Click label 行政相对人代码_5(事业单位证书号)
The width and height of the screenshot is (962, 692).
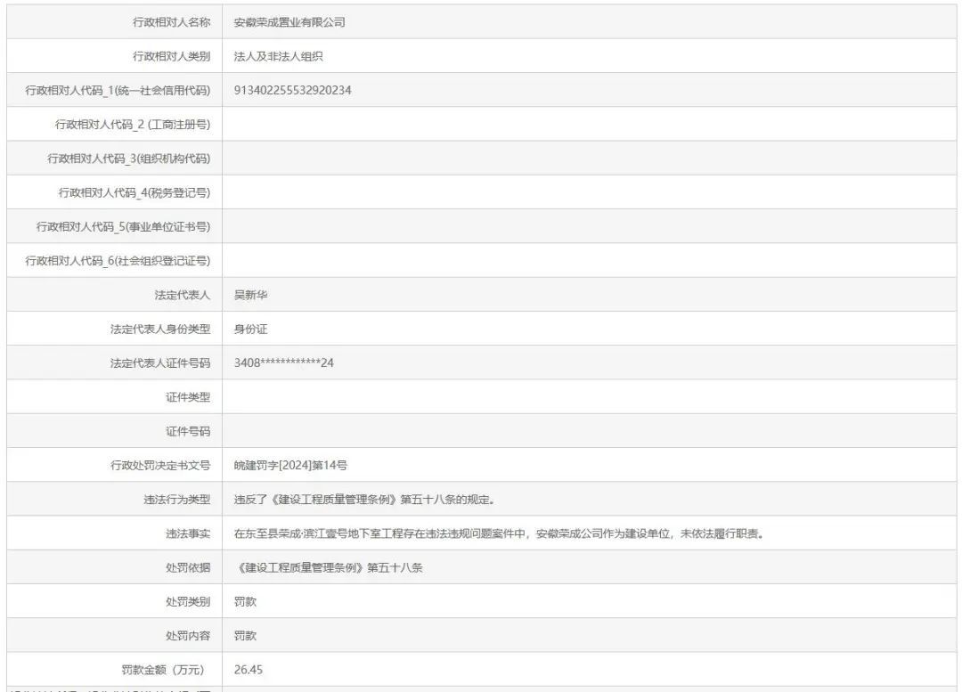point(123,227)
